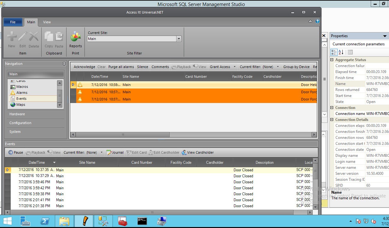Open the Current Site dropdown
Viewport: 389px width, 228px height.
[x=179, y=39]
